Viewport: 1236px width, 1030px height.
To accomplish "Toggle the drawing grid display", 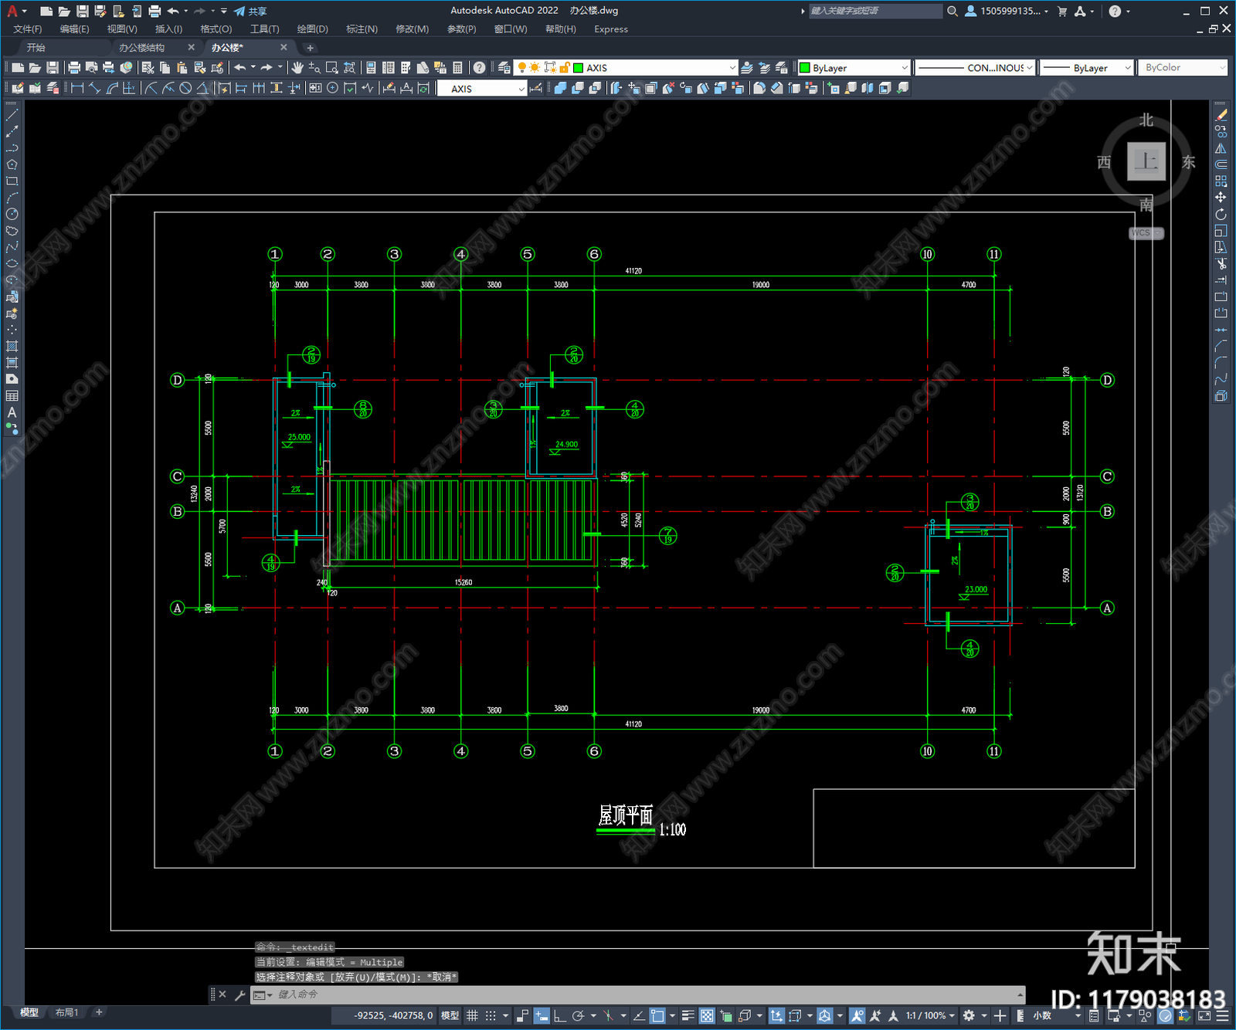I will [x=472, y=1015].
